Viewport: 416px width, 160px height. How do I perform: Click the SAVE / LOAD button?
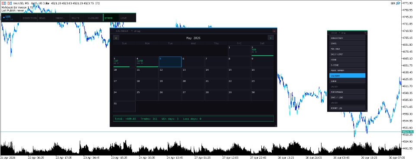pyautogui.click(x=347, y=97)
